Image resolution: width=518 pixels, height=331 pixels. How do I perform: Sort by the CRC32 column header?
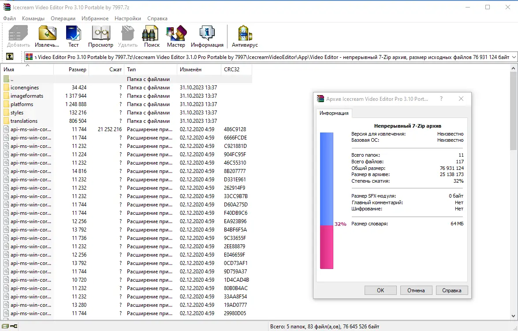pos(237,69)
